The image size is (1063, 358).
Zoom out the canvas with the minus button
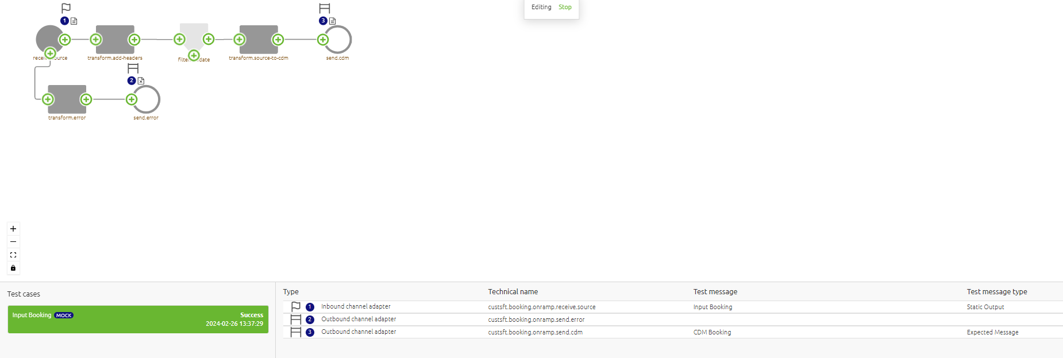pyautogui.click(x=13, y=242)
